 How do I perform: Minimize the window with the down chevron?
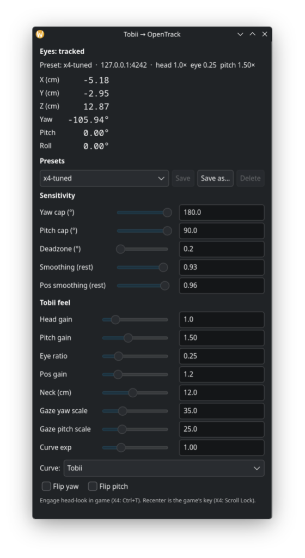point(240,34)
